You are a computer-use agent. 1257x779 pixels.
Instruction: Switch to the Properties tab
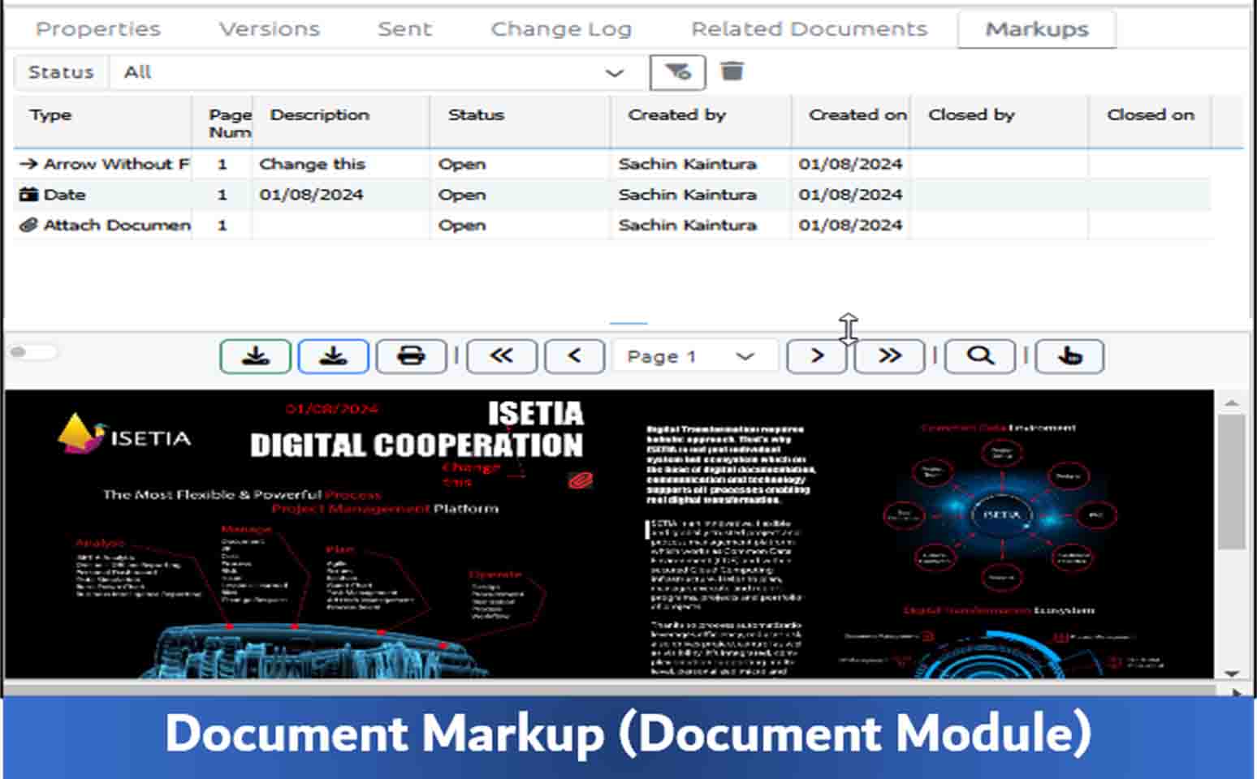point(98,29)
